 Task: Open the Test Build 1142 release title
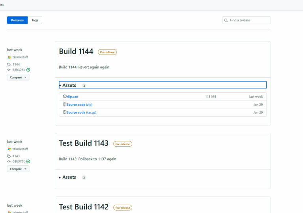pyautogui.click(x=84, y=207)
